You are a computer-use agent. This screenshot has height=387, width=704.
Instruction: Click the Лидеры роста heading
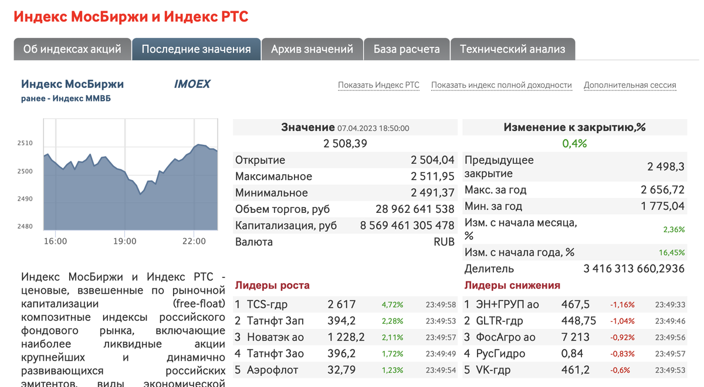click(x=272, y=286)
